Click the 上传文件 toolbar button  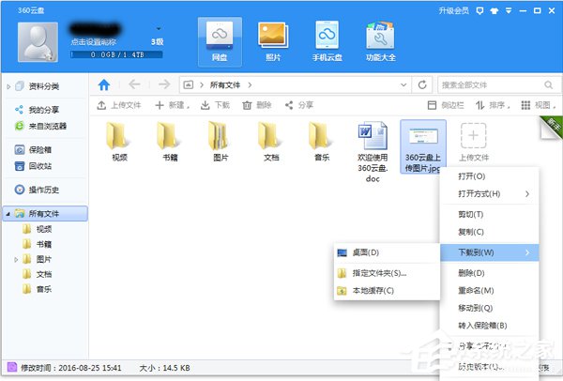click(119, 105)
